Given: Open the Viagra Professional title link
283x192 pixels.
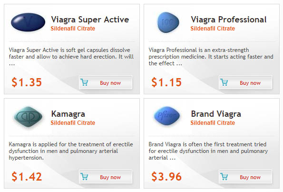Looking at the screenshot, I should [x=228, y=20].
